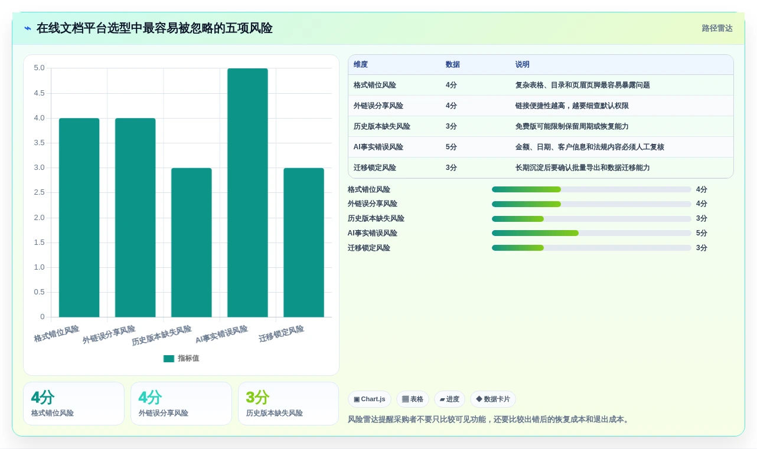757x449 pixels.
Task: Click description 复杂表格、目录和页眉页脚最容易暴露问题
Action: tap(583, 85)
